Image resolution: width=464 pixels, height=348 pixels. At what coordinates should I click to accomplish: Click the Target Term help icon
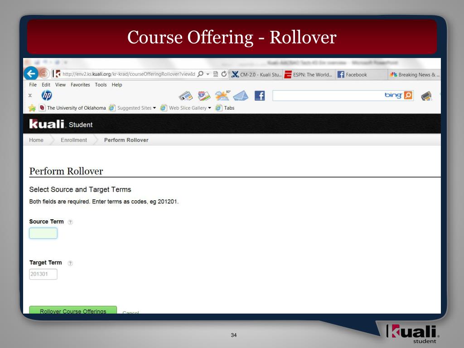click(70, 263)
